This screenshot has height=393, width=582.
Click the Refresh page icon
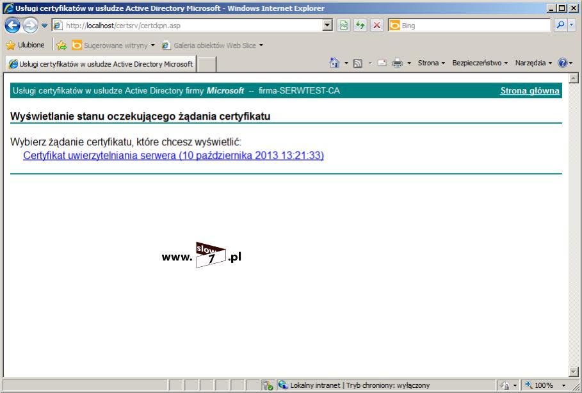(x=360, y=25)
